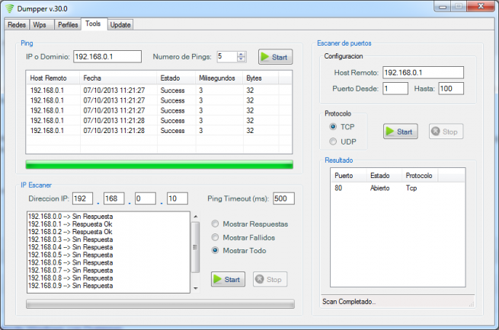Viewport: 499px width, 330px height.
Task: Select Mostrar Todo option
Action: tap(216, 250)
